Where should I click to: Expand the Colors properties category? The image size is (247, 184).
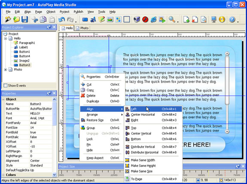coord(3,175)
